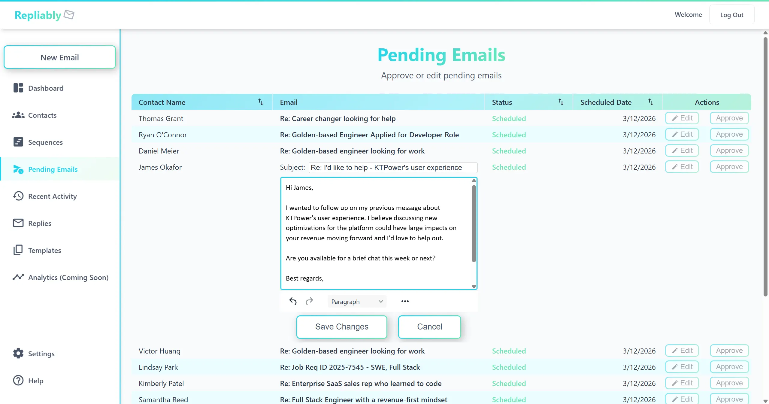
Task: Open the Dashboard from the sidebar icon
Action: click(18, 88)
